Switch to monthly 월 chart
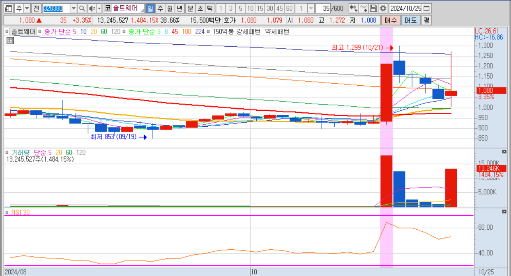The width and height of the screenshot is (511, 276). 169,8
